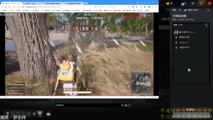213x120 pixels.
Task: Click the chat question-mark help icon
Action: coord(129,105)
